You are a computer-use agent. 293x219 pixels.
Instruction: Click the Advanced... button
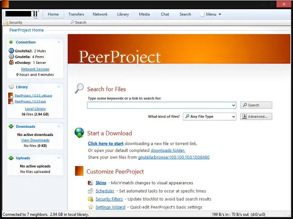(x=256, y=116)
